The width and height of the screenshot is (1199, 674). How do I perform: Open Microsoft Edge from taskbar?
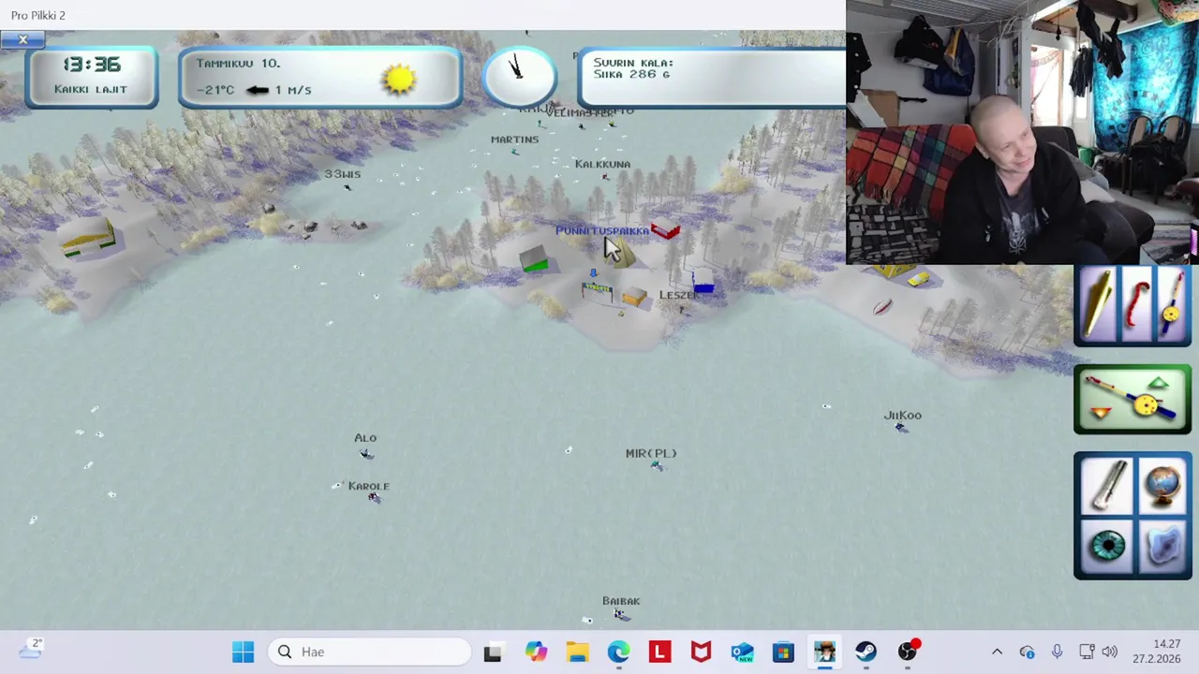[x=618, y=652]
